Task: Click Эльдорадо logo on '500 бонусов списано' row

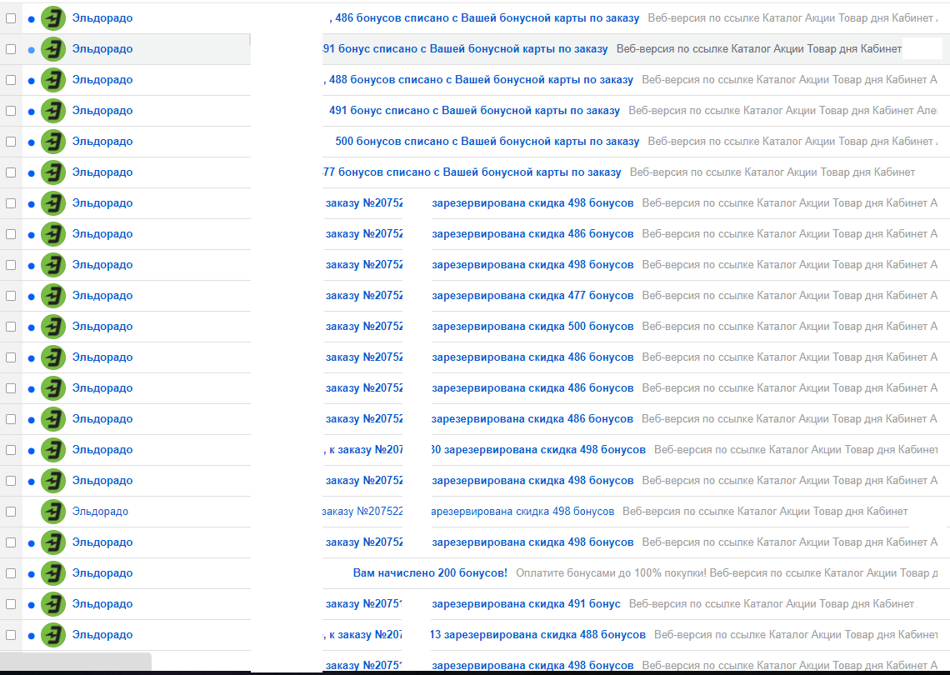Action: [53, 142]
